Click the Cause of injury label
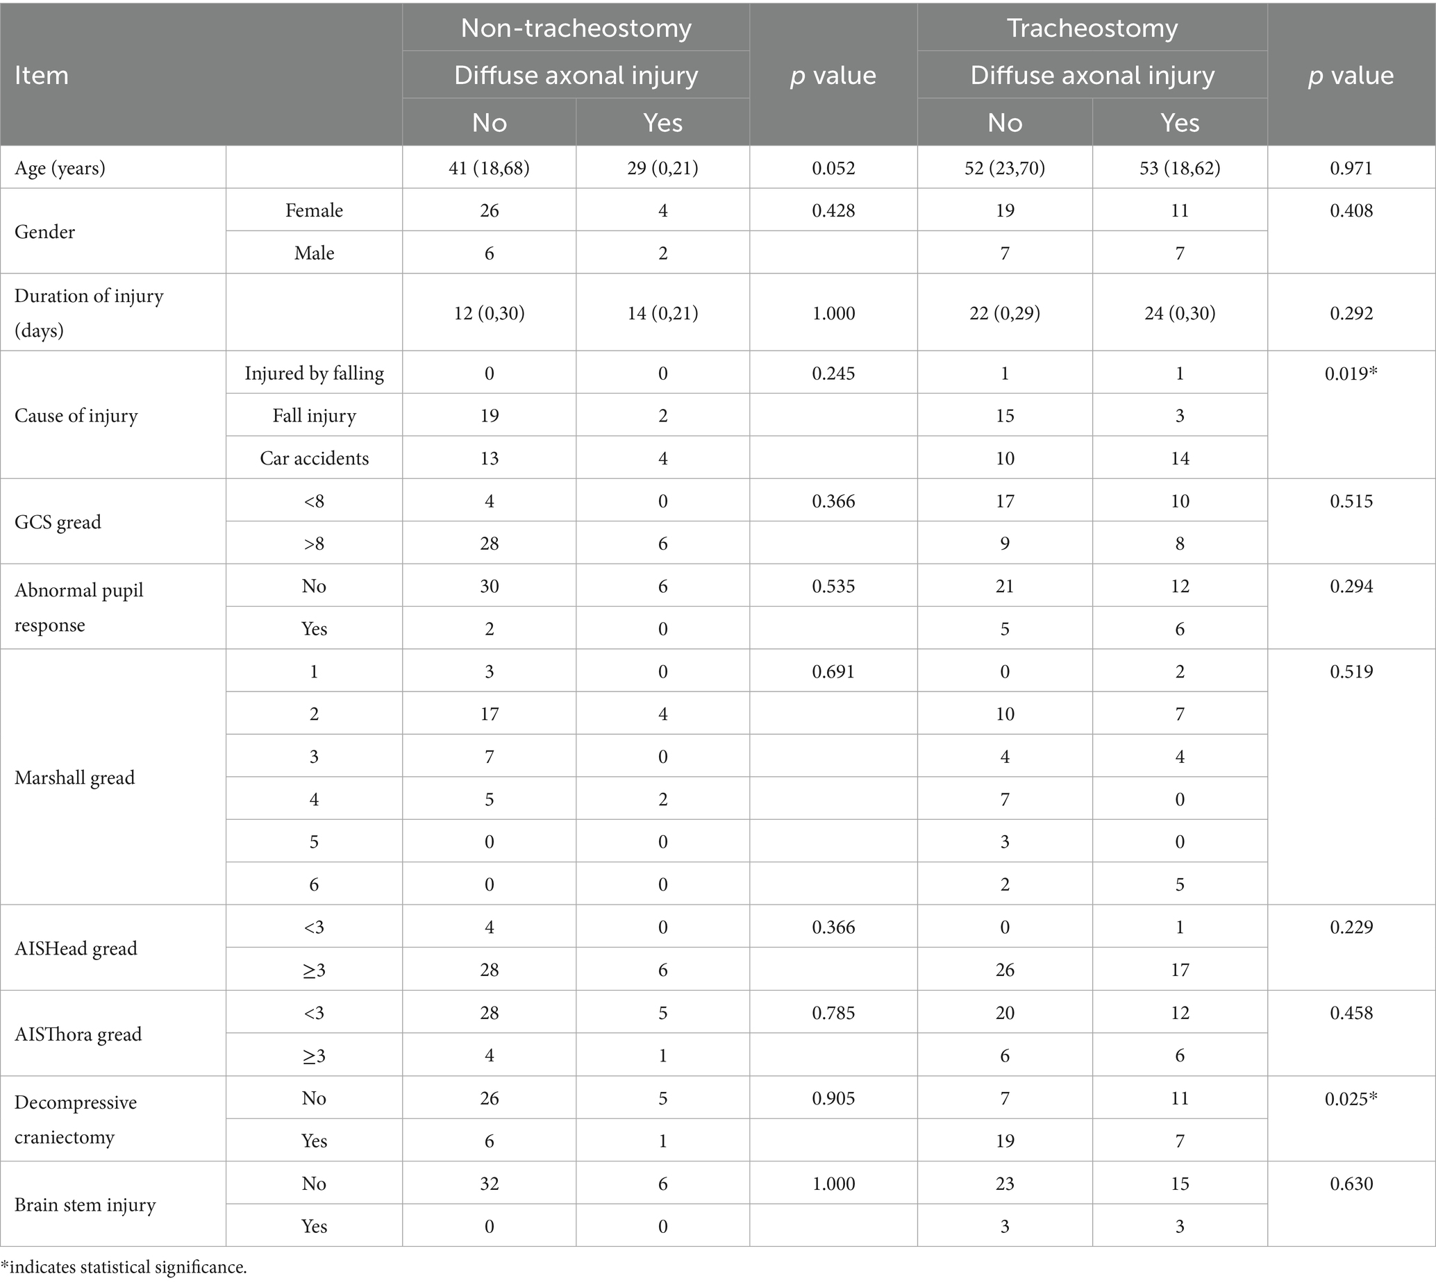 [x=76, y=415]
